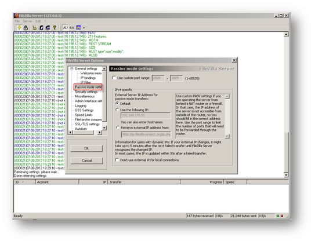The width and height of the screenshot is (315, 244).
Task: Select Logging in the settings tree
Action: click(x=81, y=105)
